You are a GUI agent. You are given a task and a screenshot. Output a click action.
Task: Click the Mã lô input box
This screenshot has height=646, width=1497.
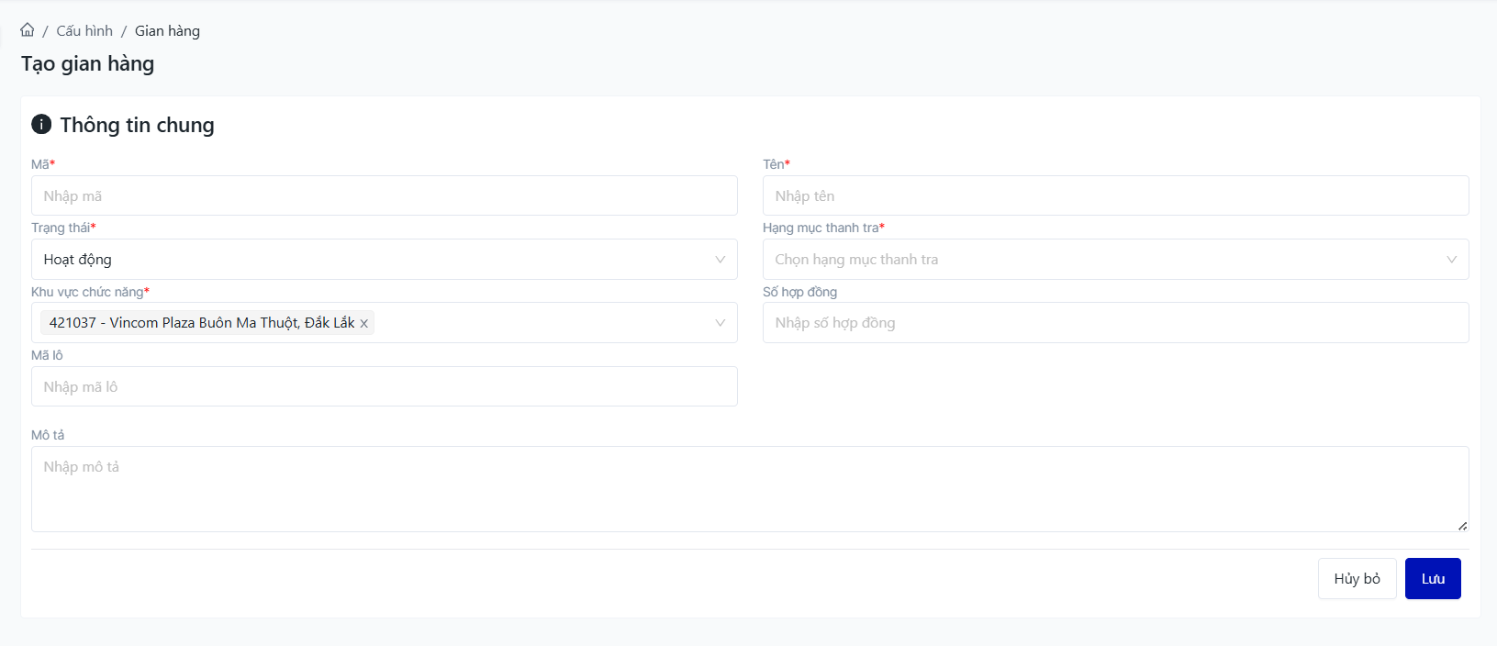coord(384,386)
